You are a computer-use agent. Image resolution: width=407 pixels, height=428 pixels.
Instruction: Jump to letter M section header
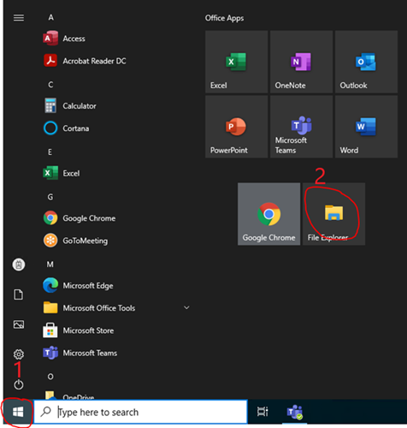click(x=50, y=265)
